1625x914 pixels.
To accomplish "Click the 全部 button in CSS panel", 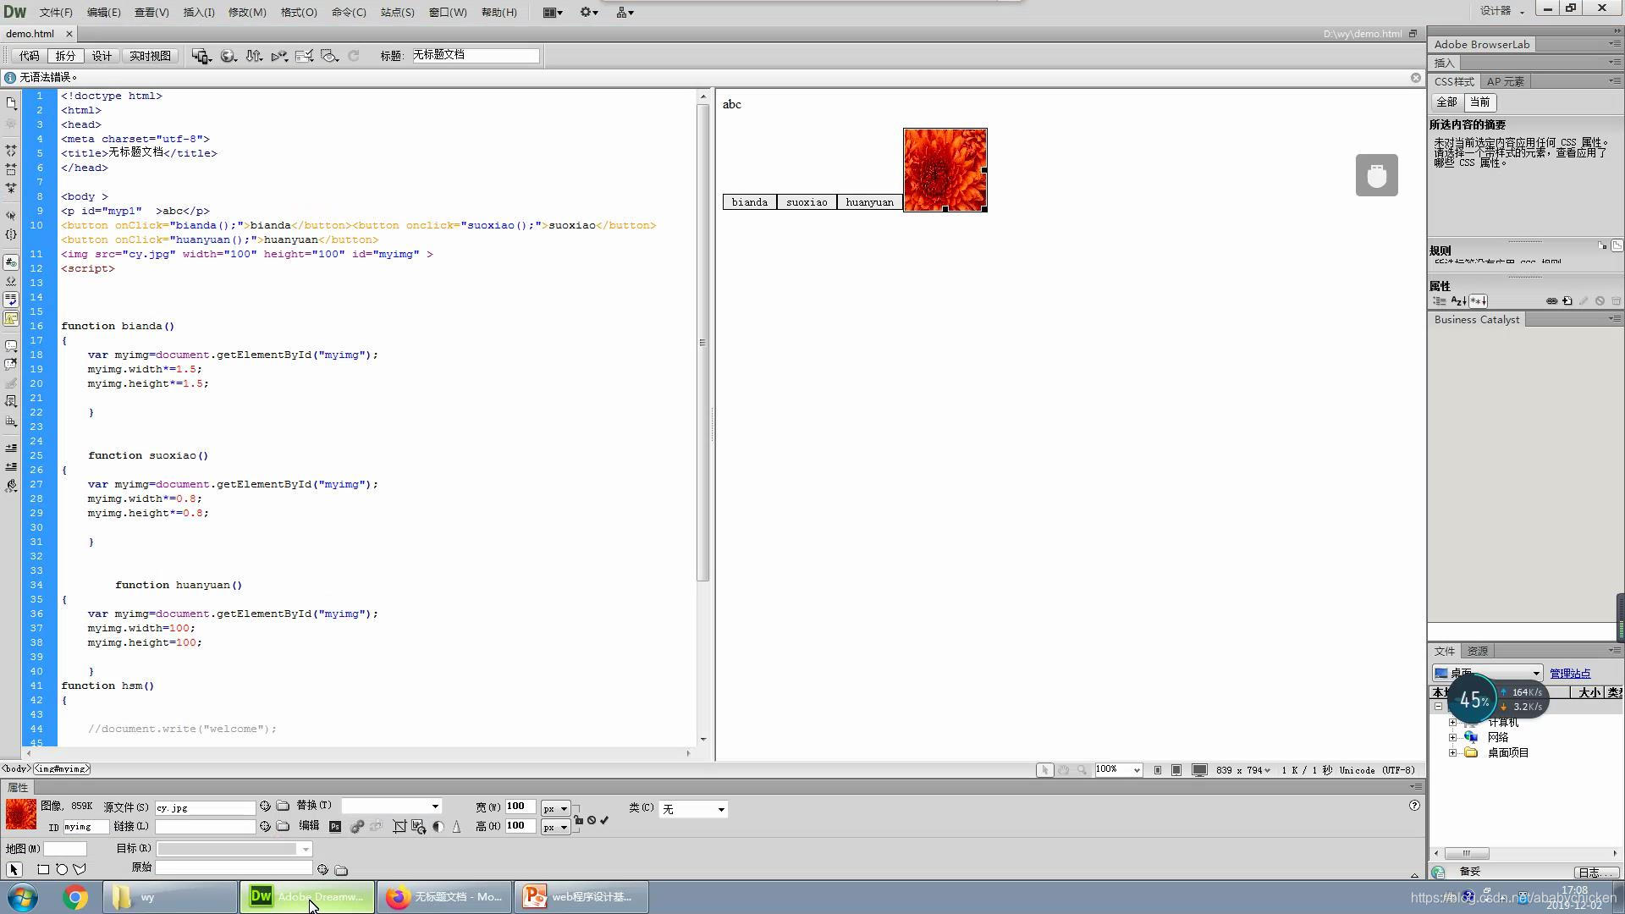I will tap(1446, 102).
